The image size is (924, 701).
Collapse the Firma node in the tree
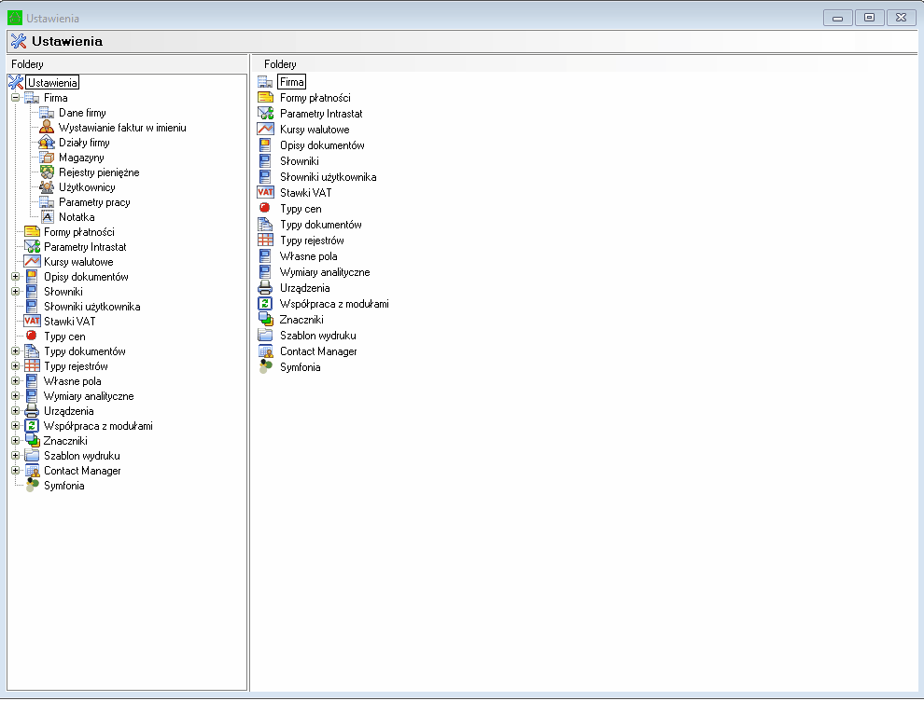[15, 98]
